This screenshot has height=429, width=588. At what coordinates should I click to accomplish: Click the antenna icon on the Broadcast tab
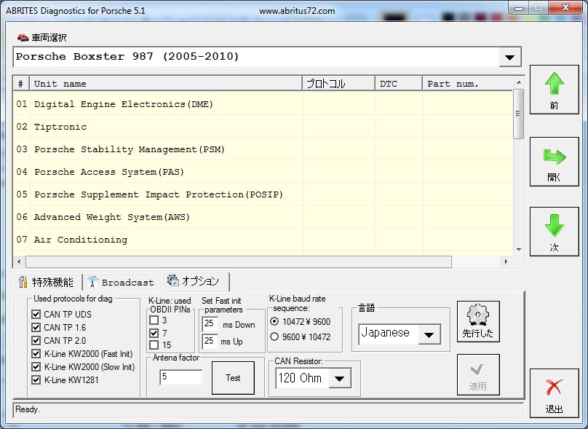point(92,281)
